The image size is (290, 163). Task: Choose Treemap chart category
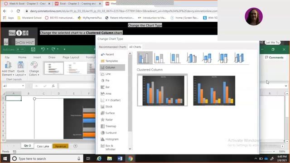tap(108, 126)
